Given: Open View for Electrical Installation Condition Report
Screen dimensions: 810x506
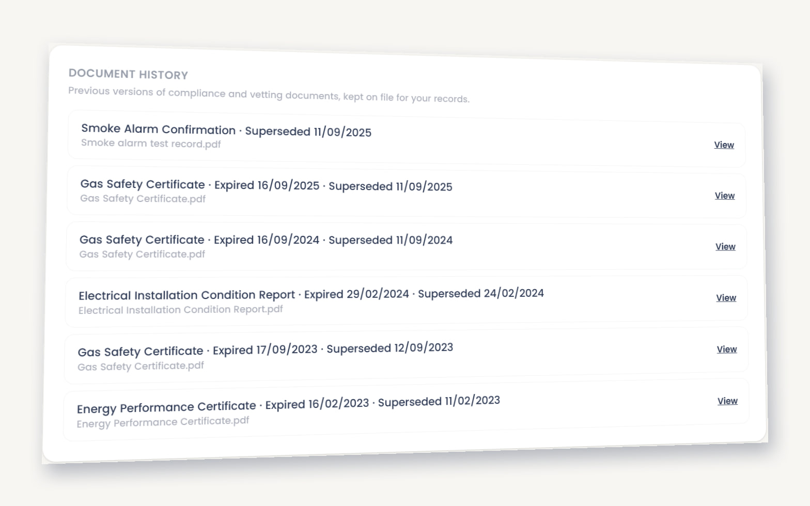Looking at the screenshot, I should (x=726, y=298).
